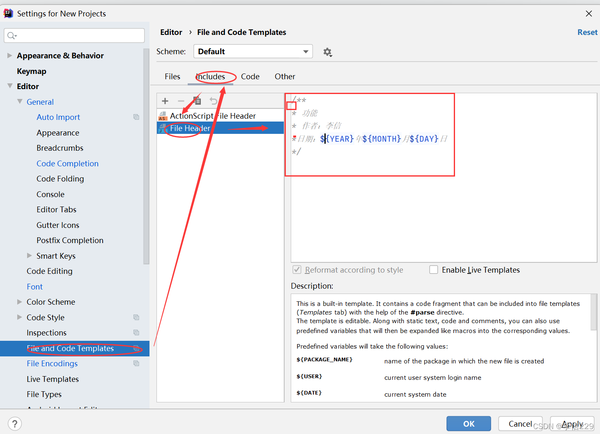Open Code Editing settings
This screenshot has height=434, width=600.
(x=49, y=271)
